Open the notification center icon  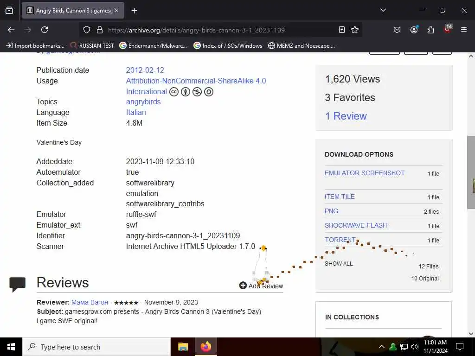tap(460, 347)
